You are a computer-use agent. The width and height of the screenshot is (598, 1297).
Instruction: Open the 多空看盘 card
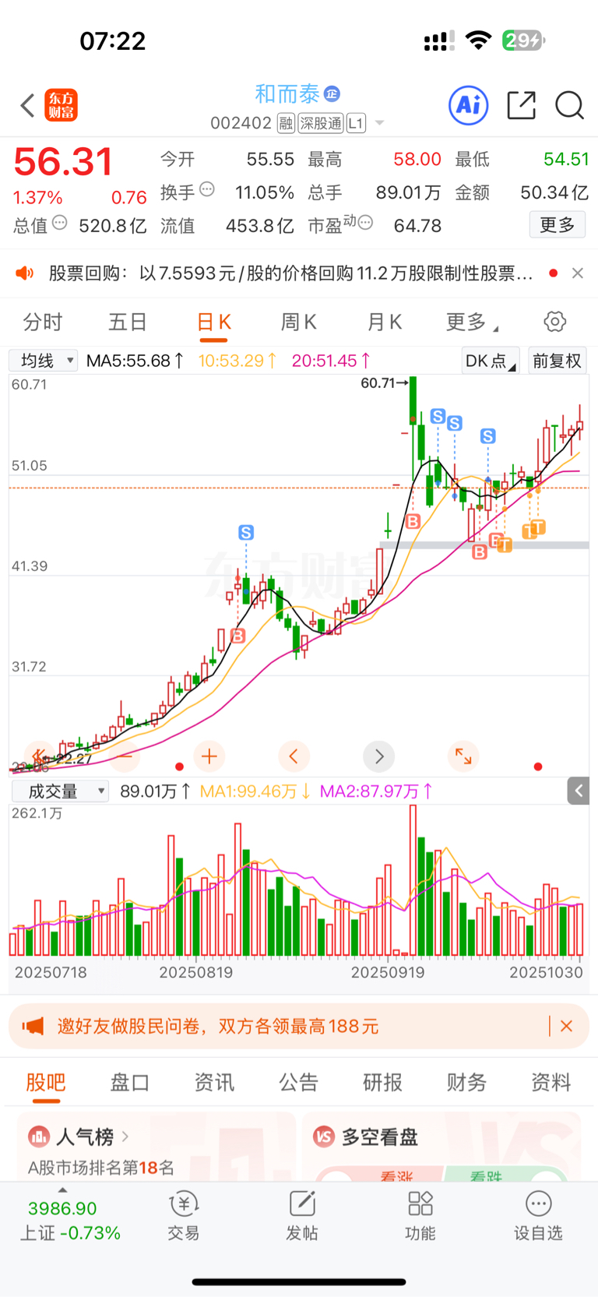coord(441,1147)
